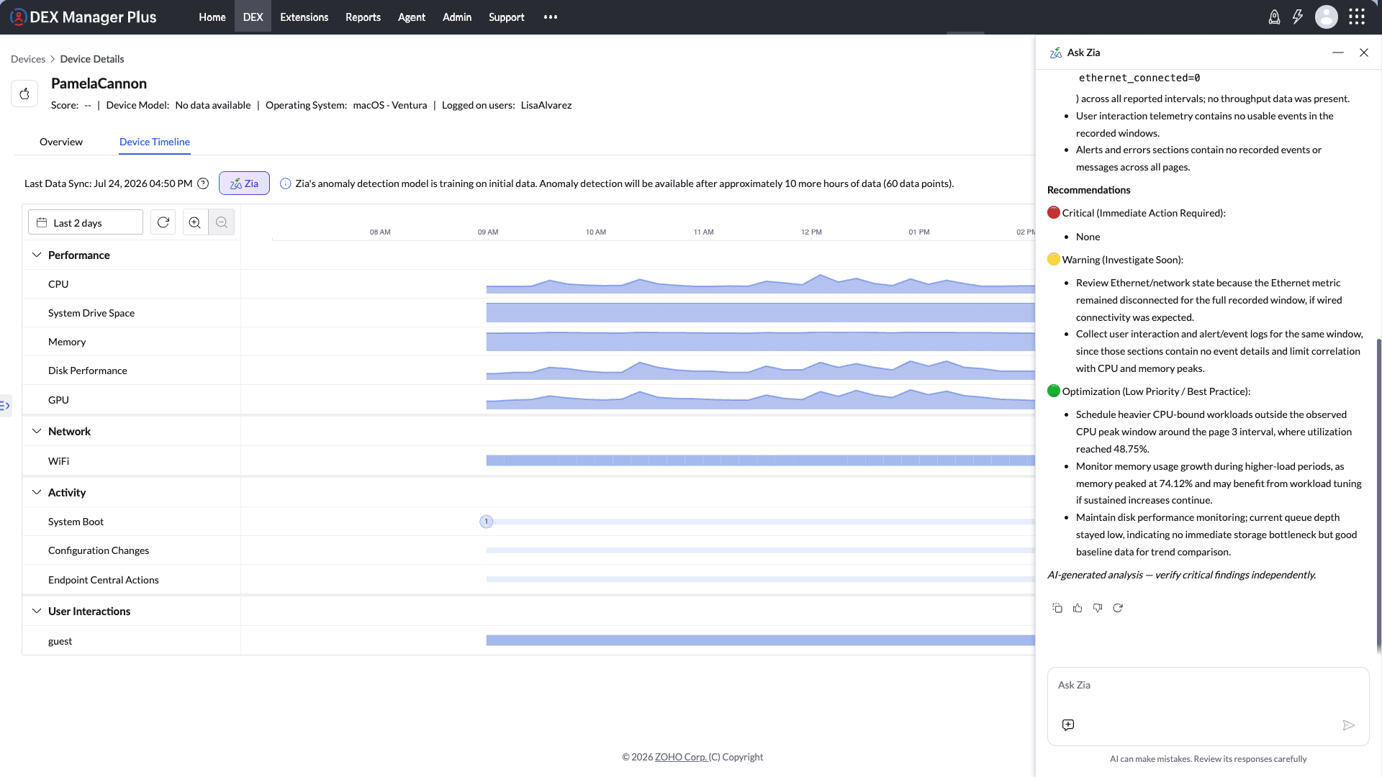Open the Support menu
This screenshot has width=1382, height=777.
[506, 17]
